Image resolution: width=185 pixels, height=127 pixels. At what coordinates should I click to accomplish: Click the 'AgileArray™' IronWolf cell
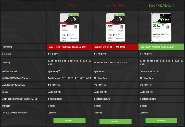coord(69,71)
